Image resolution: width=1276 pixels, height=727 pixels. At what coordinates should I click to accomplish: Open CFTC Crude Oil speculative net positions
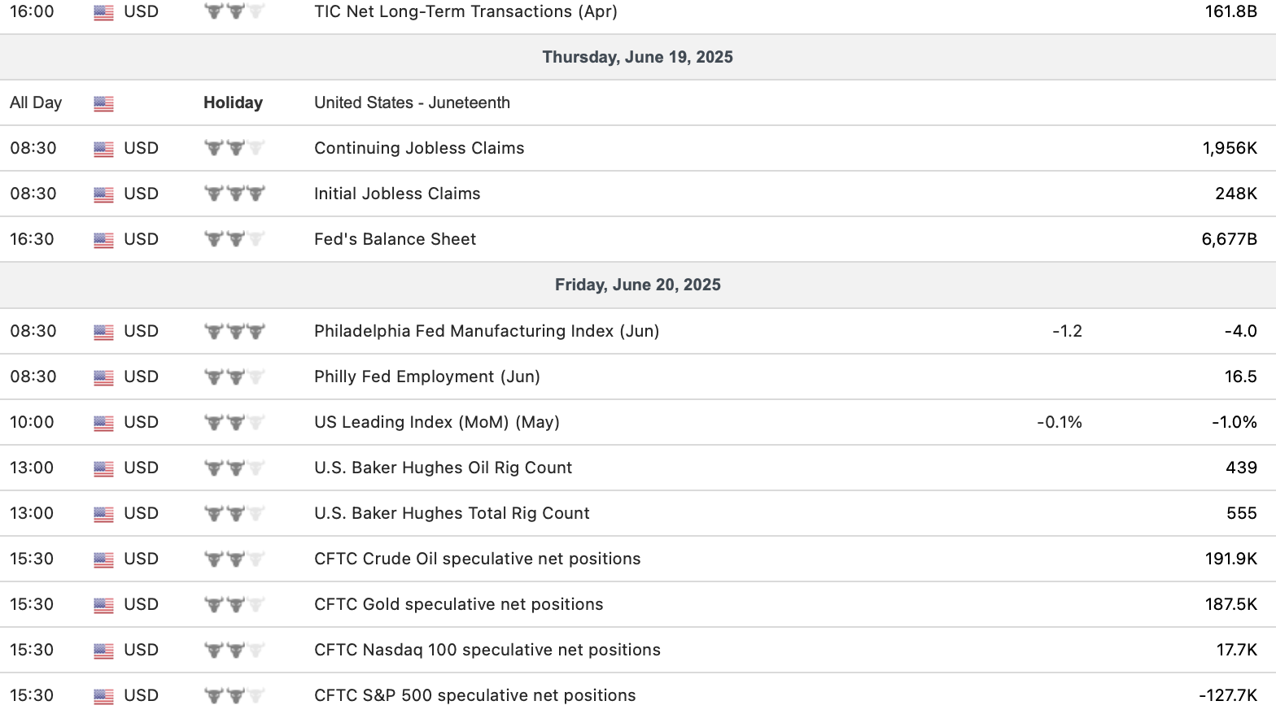tap(477, 559)
